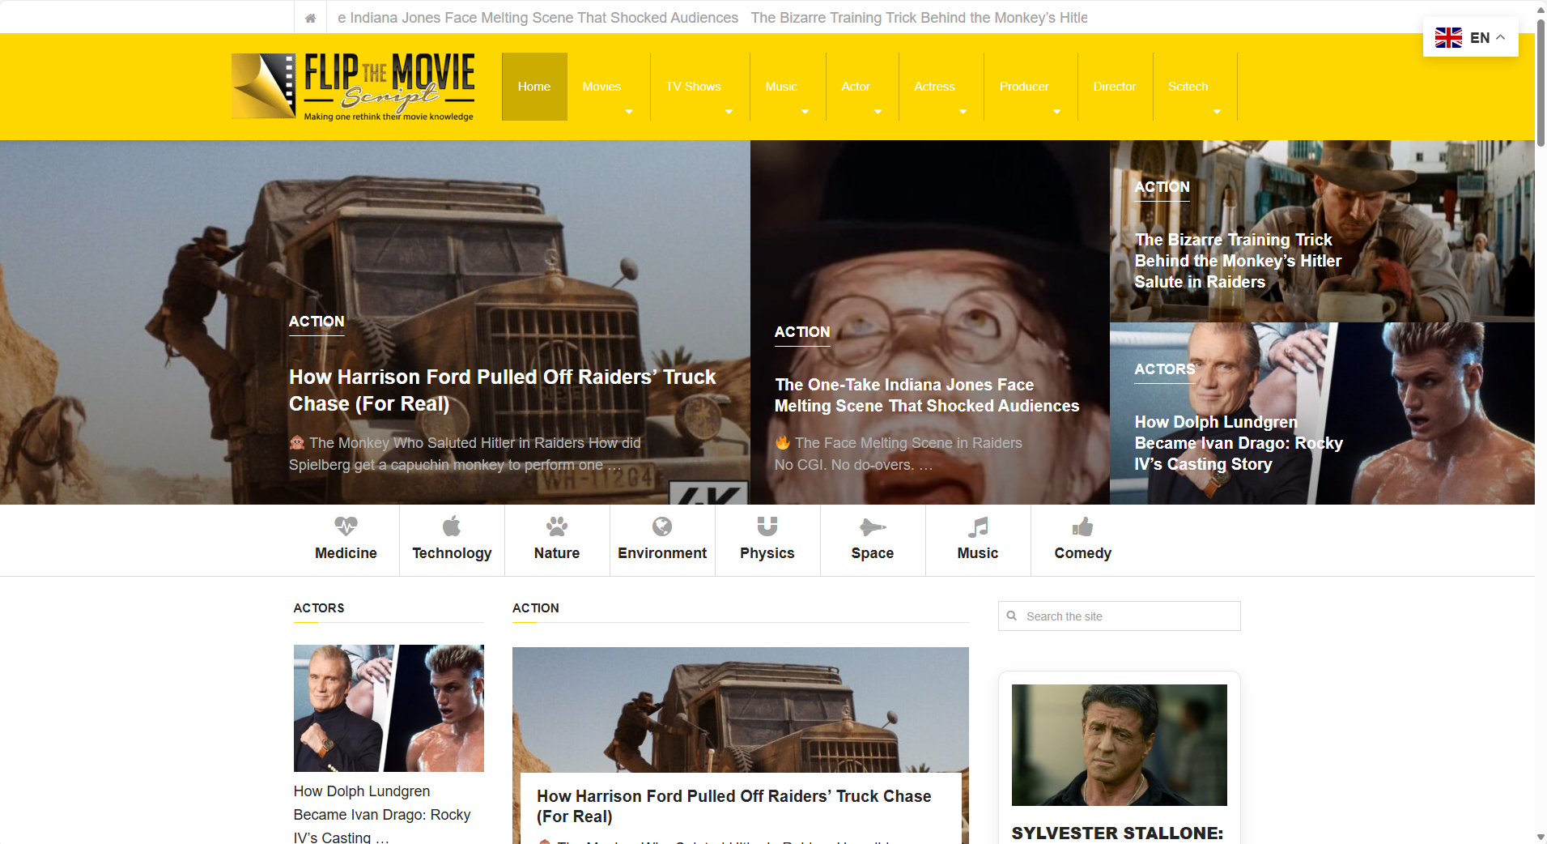Open the Music note category icon
The width and height of the screenshot is (1547, 844).
(978, 527)
